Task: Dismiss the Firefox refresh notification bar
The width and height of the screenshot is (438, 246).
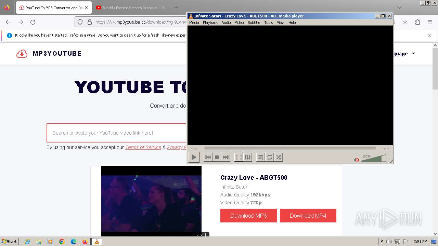Action: (x=430, y=36)
